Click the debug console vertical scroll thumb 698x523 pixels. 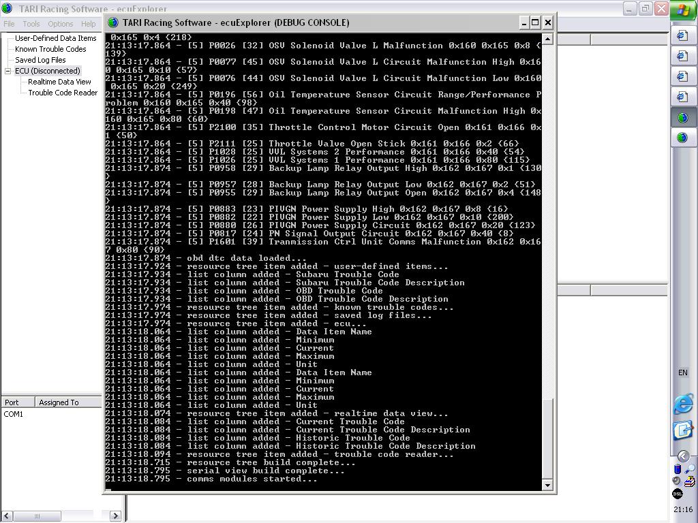pos(548,439)
